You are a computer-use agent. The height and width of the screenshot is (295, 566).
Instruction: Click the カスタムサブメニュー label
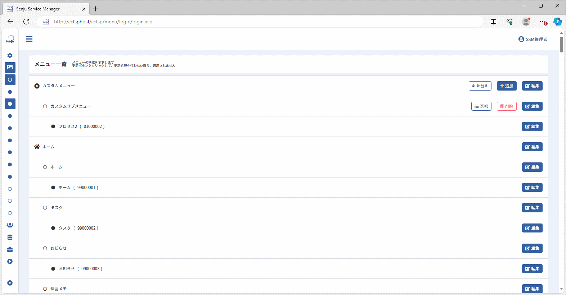click(71, 106)
